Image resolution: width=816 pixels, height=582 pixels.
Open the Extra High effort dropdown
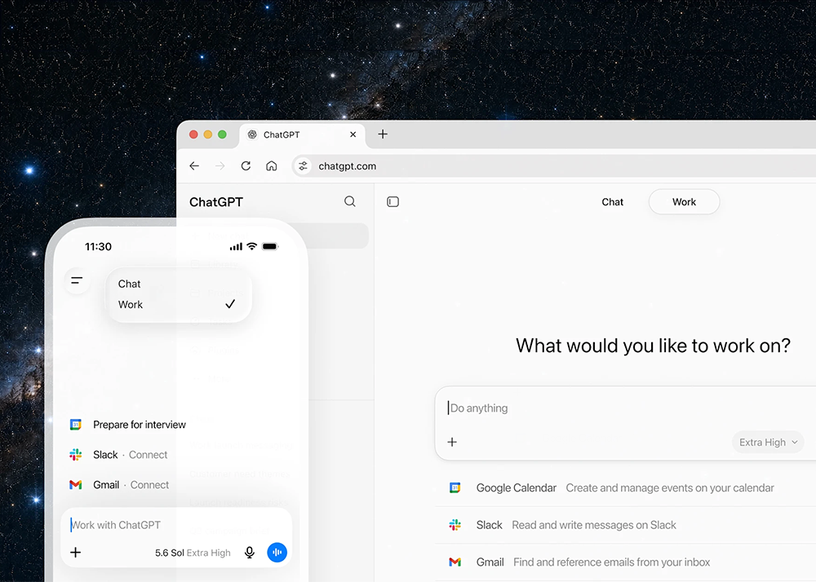click(768, 443)
